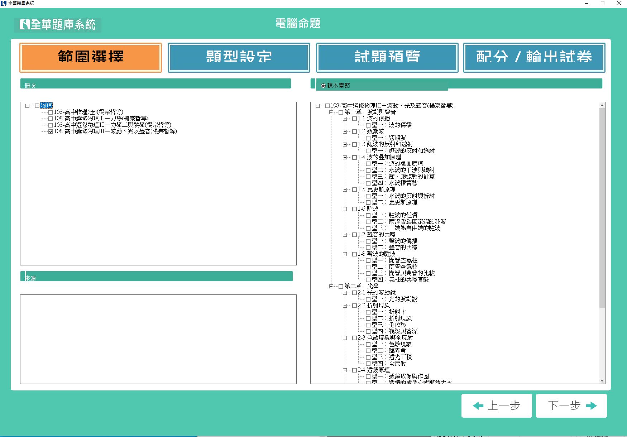Select 型三：開管與閉管的比較
The image size is (627, 437).
(403, 273)
